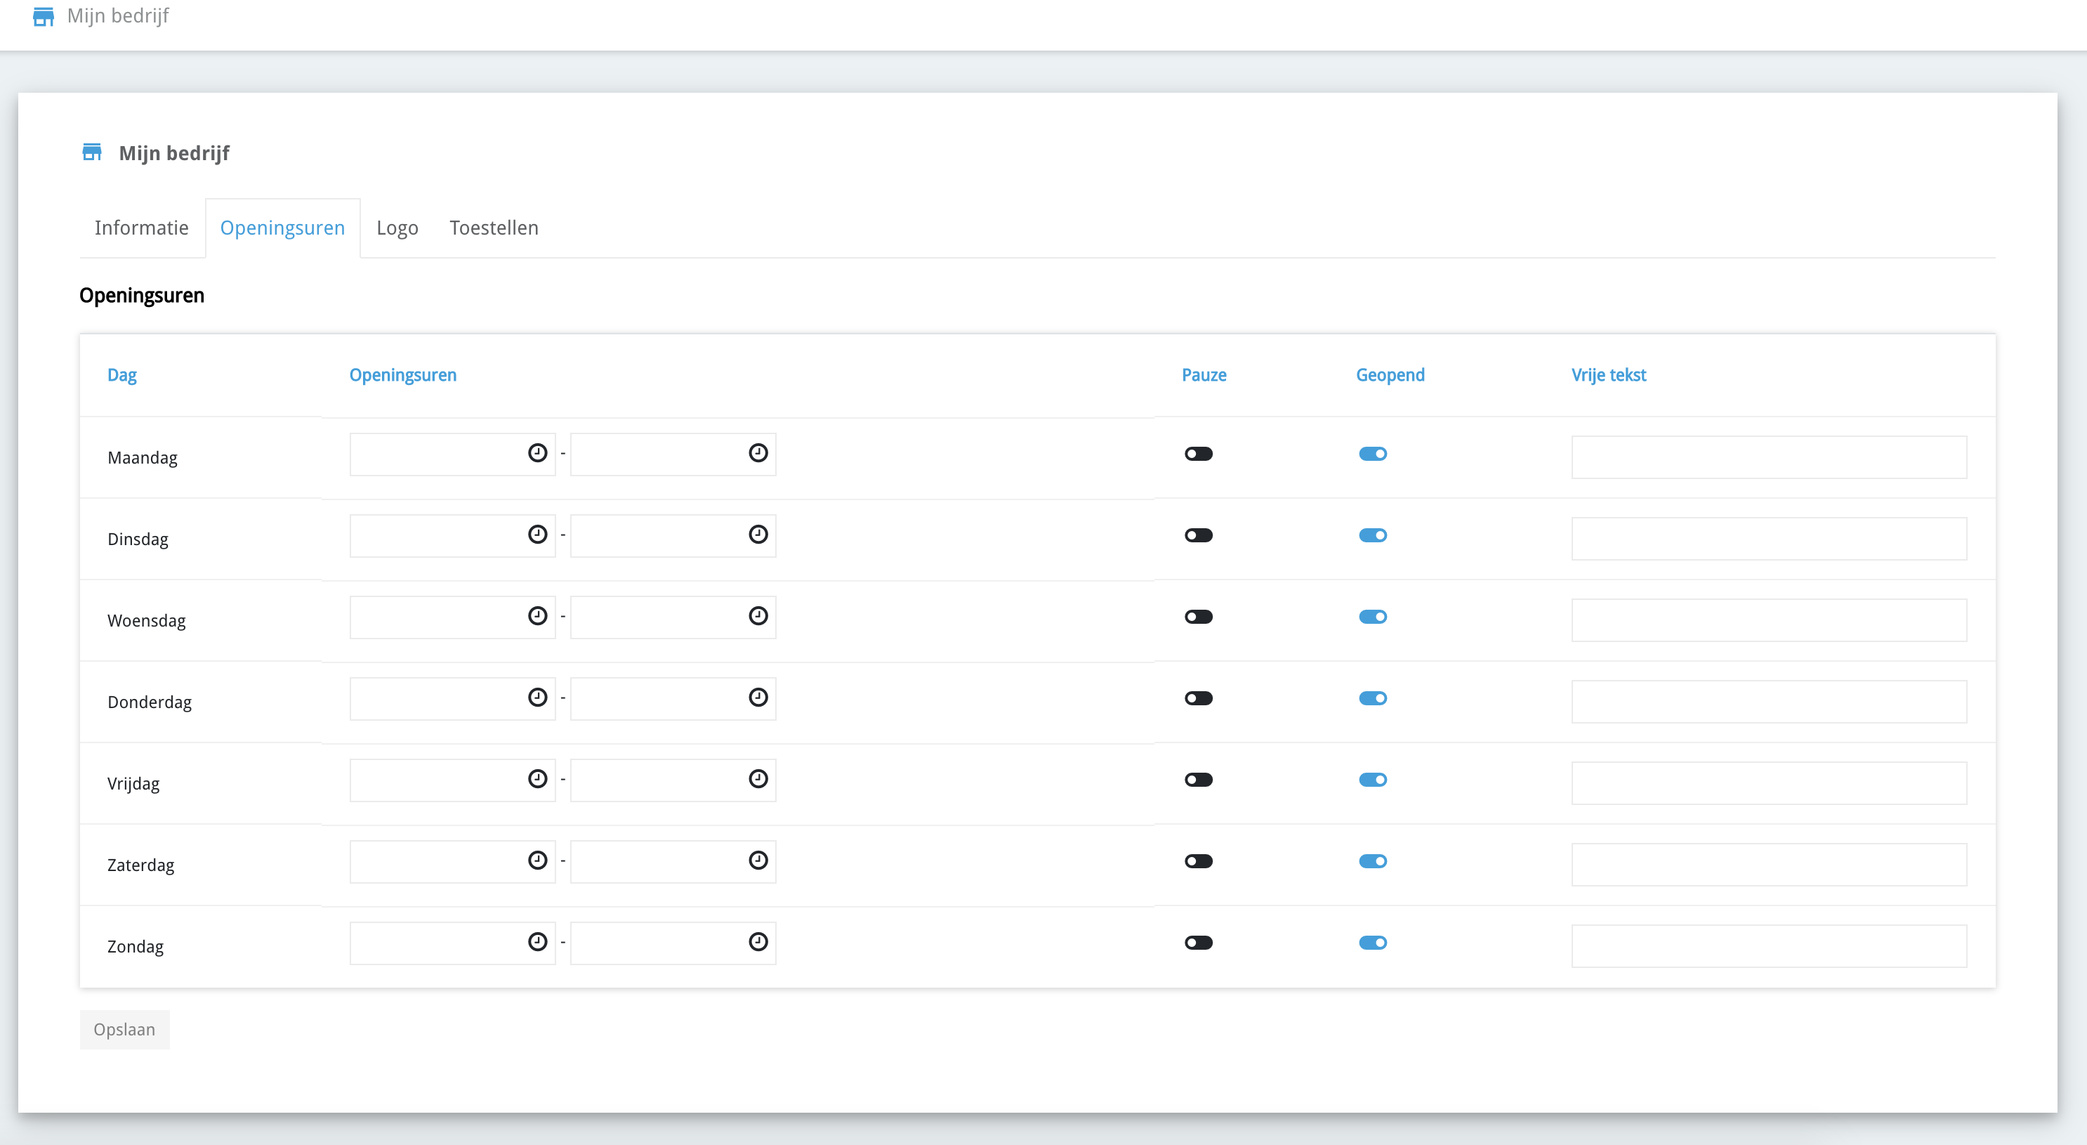Focus the Zaterdag opening start time field
Viewport: 2087px width, 1145px height.
coord(437,861)
